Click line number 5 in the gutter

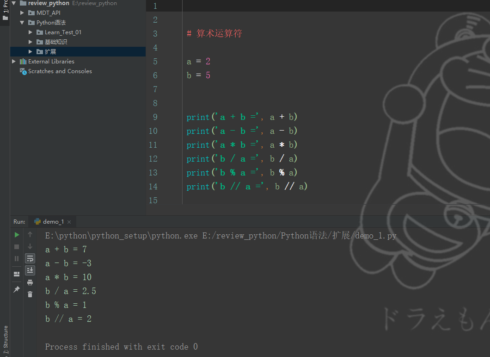point(155,62)
